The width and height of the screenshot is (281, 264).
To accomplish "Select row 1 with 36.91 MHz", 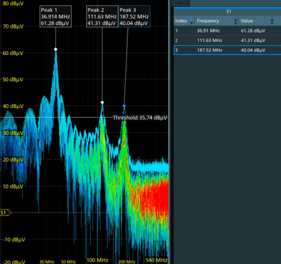I will tap(227, 31).
